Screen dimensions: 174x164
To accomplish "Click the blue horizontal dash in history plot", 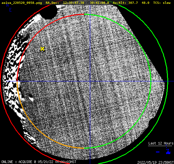I will pyautogui.click(x=158, y=152).
